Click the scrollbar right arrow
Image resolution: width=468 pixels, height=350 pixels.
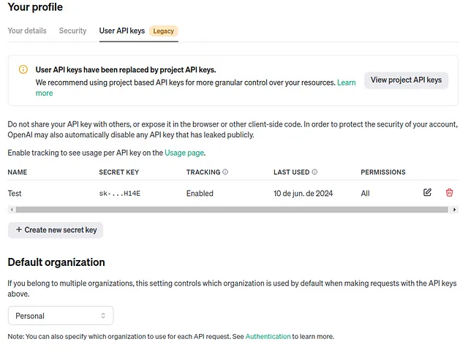pyautogui.click(x=454, y=210)
